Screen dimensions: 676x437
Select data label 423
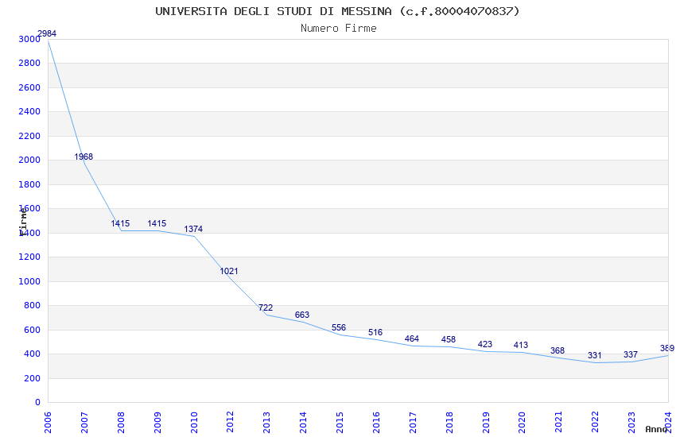point(485,344)
